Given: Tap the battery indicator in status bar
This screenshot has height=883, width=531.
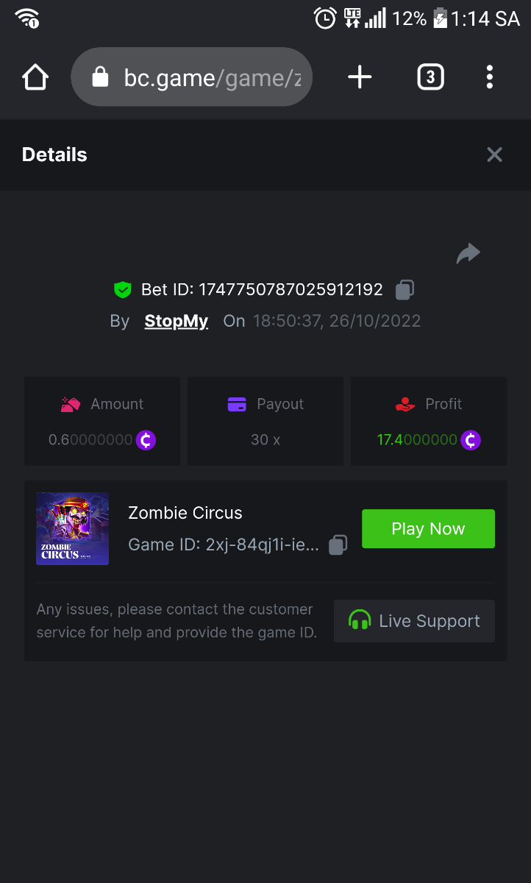Looking at the screenshot, I should pos(440,18).
